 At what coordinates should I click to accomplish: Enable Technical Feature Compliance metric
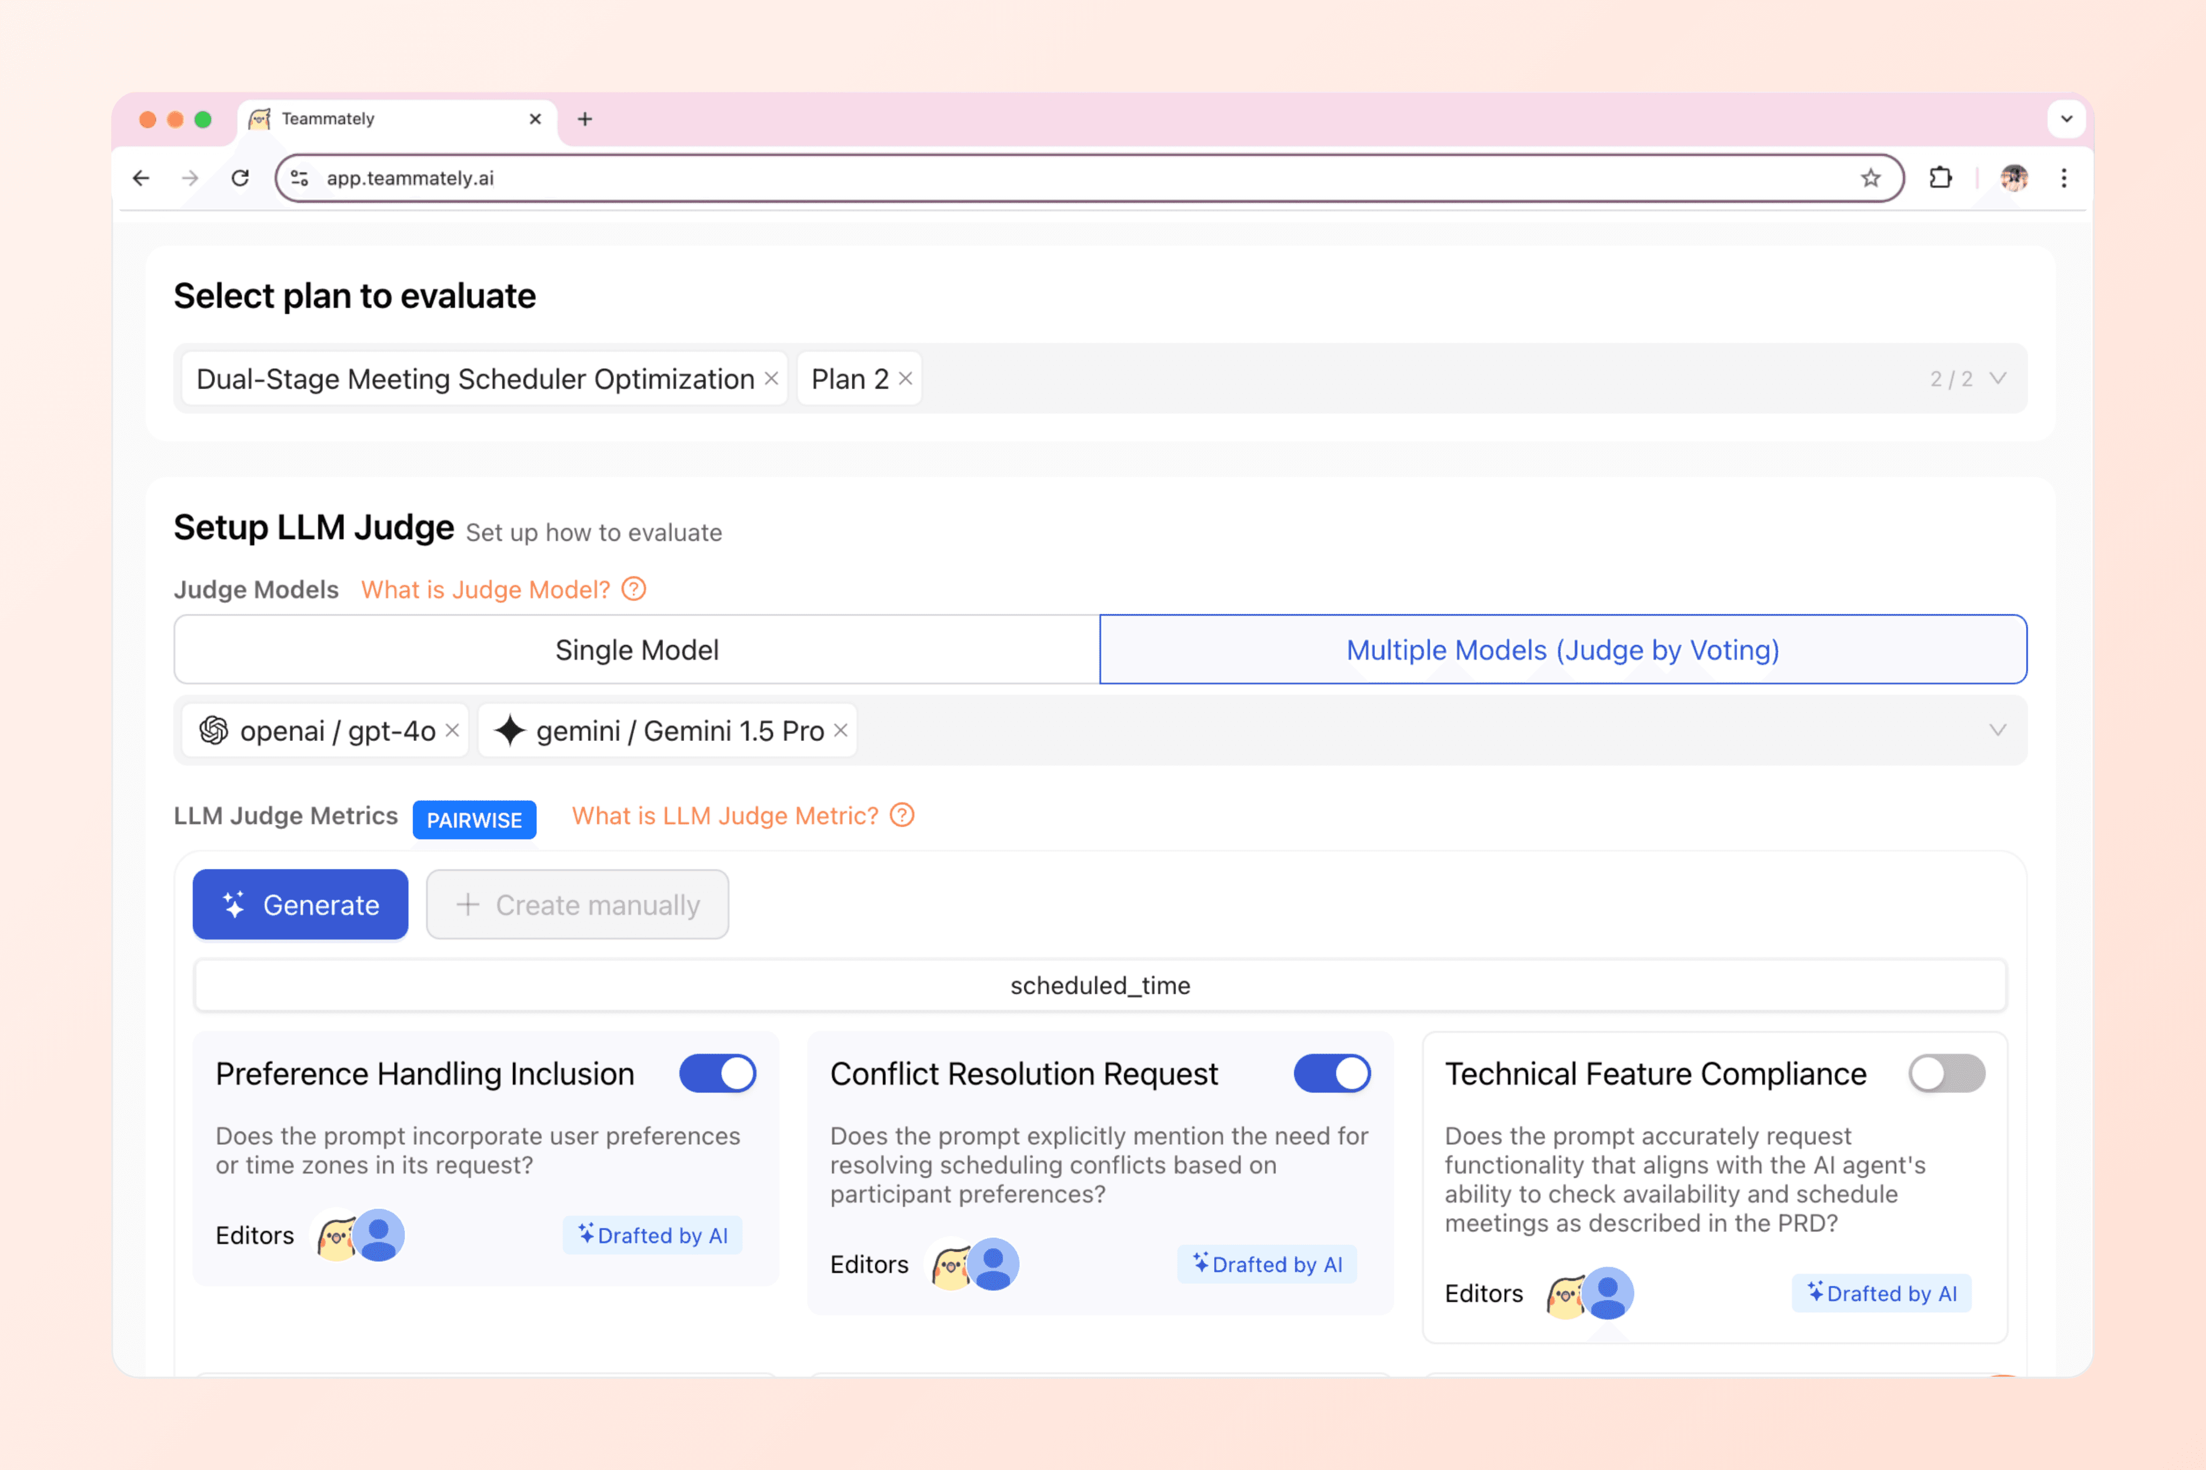tap(1946, 1074)
